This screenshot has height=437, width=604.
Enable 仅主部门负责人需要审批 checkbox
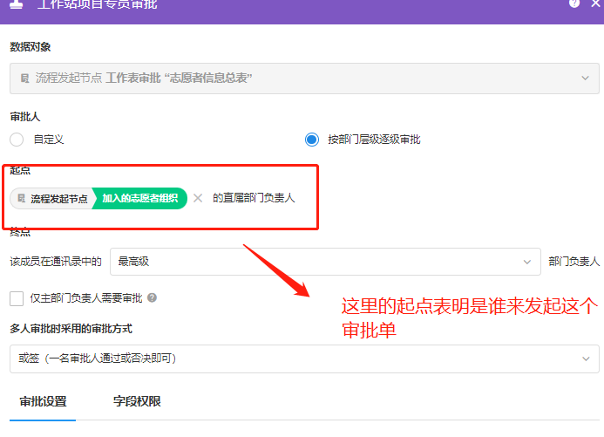17,298
